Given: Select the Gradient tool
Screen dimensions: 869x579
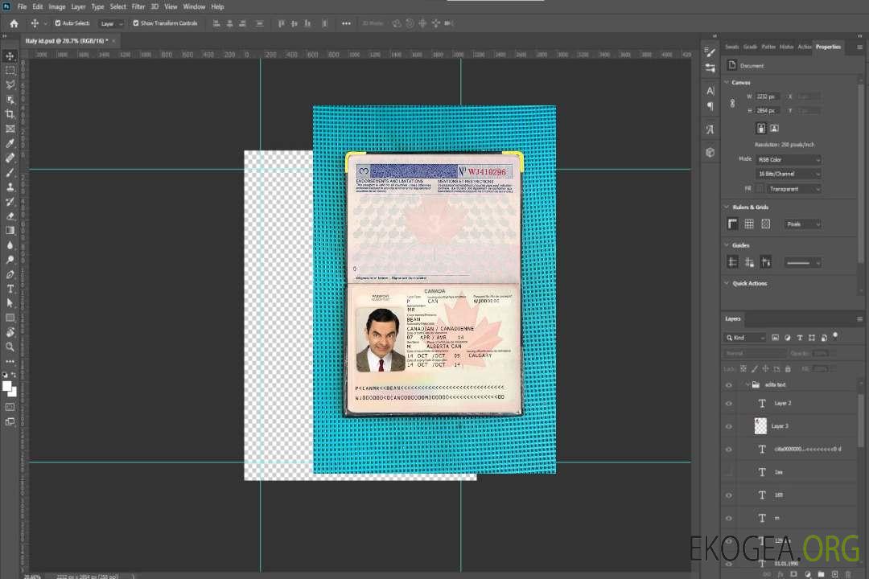Looking at the screenshot, I should 10,231.
